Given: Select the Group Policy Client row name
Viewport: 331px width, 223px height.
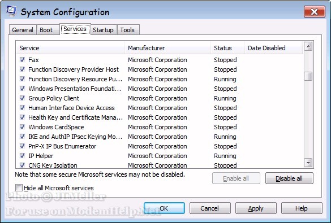Looking at the screenshot, I should pos(54,98).
